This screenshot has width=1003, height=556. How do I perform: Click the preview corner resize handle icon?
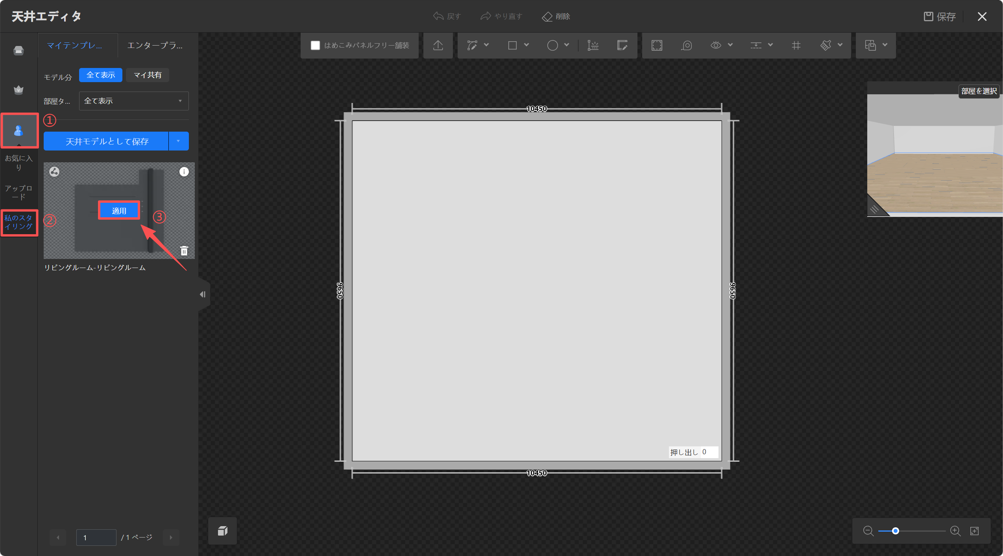click(x=874, y=209)
